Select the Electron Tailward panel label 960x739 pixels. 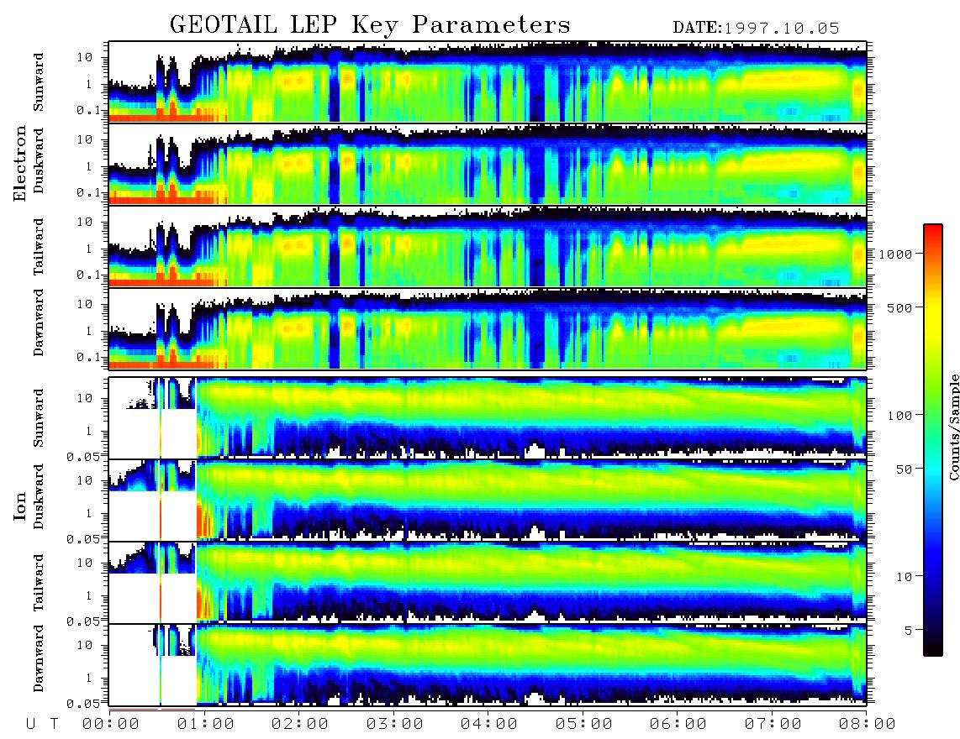pyautogui.click(x=39, y=246)
